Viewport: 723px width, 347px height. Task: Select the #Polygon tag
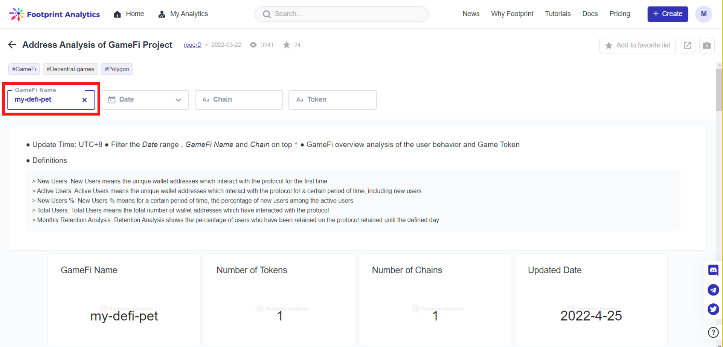tap(117, 69)
